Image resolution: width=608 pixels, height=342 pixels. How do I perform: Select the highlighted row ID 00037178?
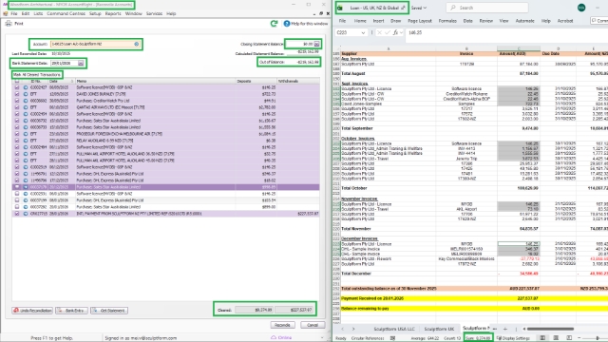(x=165, y=187)
